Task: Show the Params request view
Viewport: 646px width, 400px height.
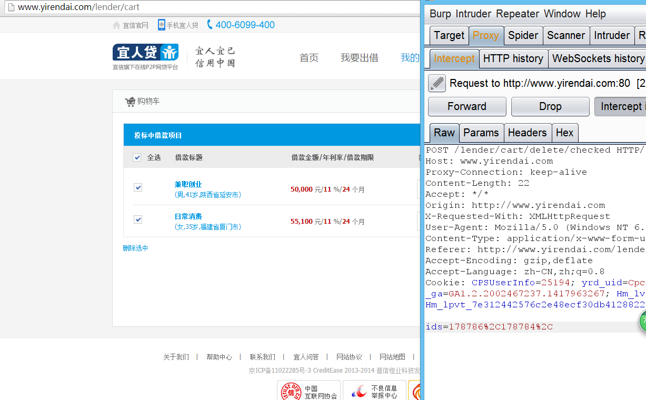Action: tap(481, 133)
